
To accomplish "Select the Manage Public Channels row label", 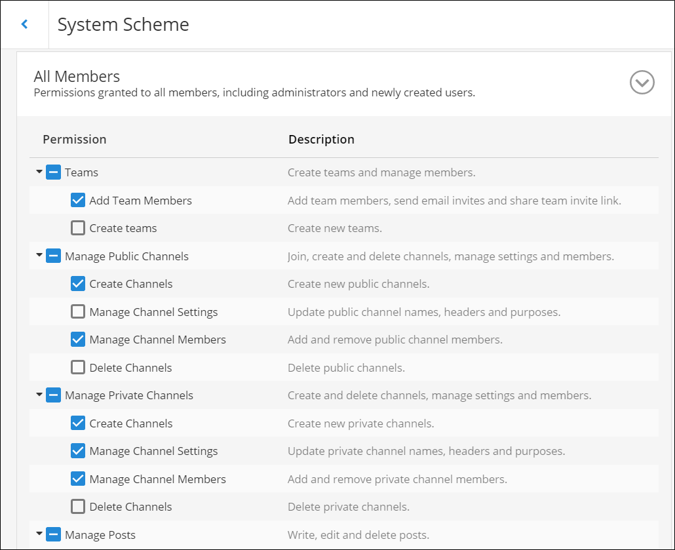I will (x=126, y=256).
